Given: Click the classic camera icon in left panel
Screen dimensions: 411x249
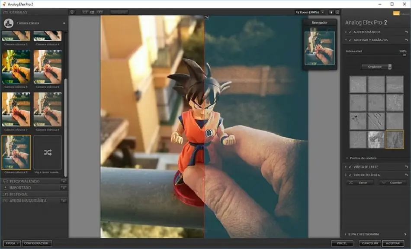Looking at the screenshot, I should click(x=9, y=23).
